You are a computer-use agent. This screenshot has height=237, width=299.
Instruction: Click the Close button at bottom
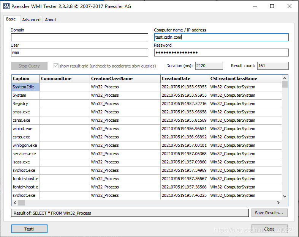(x=269, y=229)
